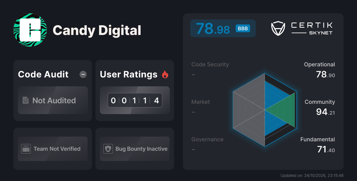
Task: Click the gray left half of radar chart
Action: coord(249,110)
